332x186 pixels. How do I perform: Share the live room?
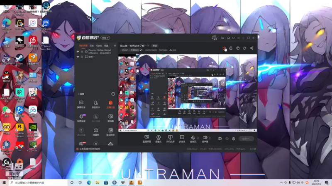(251, 48)
